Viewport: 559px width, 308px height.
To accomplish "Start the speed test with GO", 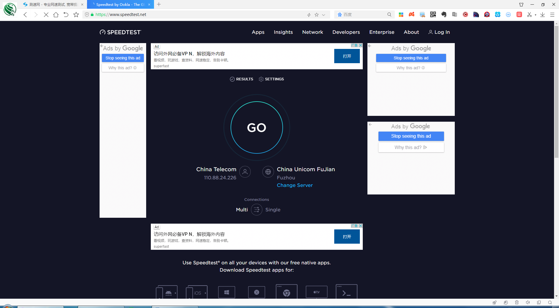I will [256, 128].
